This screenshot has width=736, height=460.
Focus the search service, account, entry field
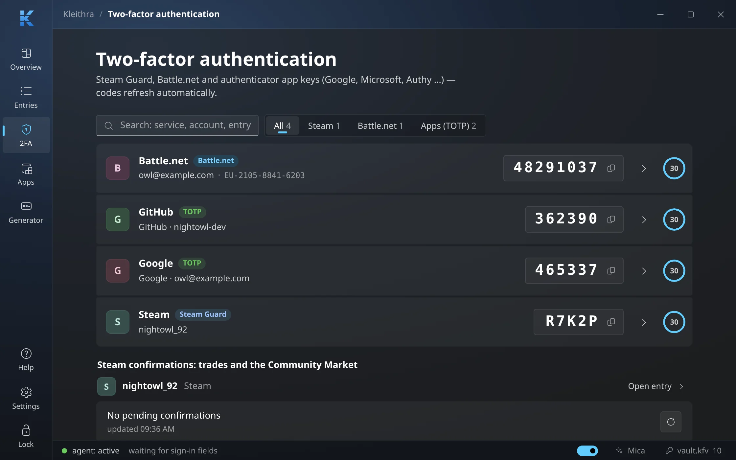(x=177, y=125)
